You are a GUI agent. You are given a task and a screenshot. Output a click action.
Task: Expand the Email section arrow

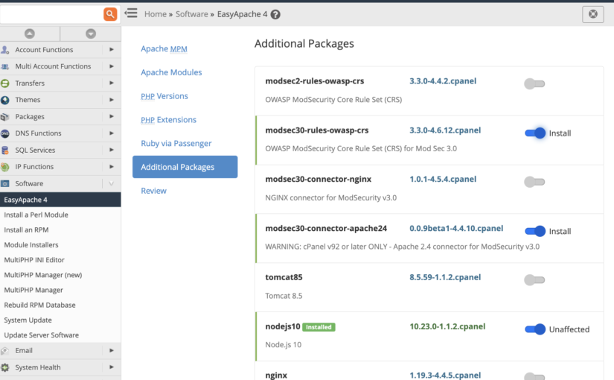pos(112,350)
